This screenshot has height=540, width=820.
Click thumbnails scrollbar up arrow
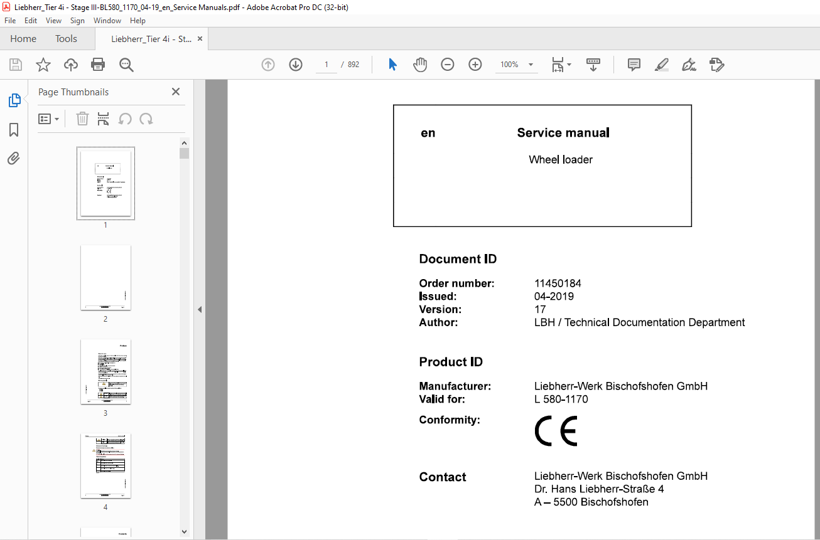click(184, 142)
